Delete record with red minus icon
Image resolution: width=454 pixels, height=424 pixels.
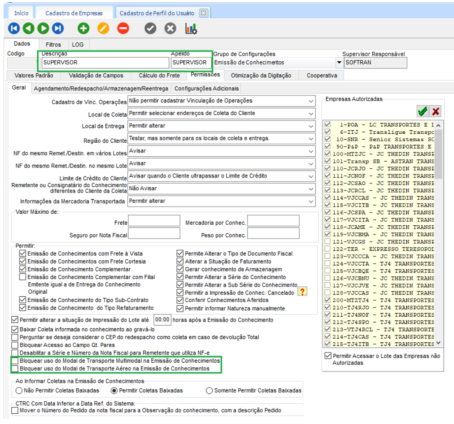click(123, 29)
